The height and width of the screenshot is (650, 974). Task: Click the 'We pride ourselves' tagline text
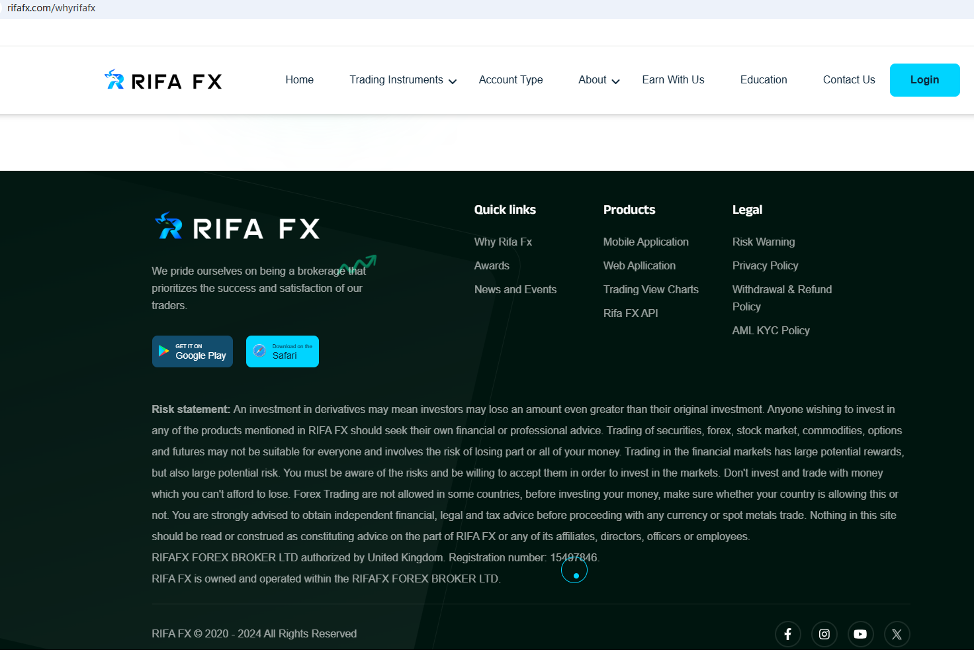coord(259,288)
